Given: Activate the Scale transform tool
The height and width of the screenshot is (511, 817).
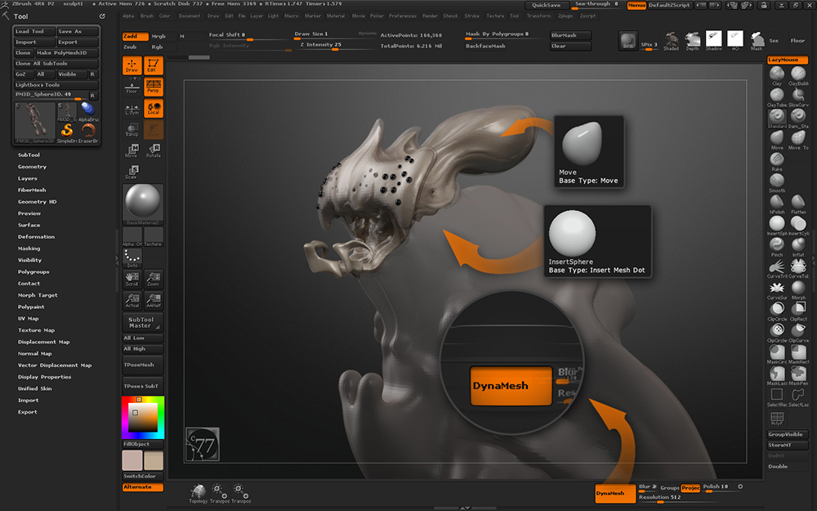Looking at the screenshot, I should coord(132,172).
